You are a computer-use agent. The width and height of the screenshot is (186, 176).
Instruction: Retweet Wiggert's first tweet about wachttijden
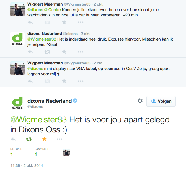[x=47, y=22]
